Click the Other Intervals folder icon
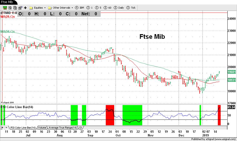237x141 pixels. tap(50, 8)
